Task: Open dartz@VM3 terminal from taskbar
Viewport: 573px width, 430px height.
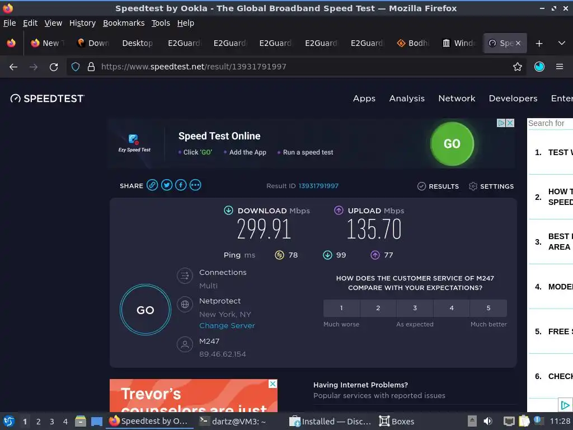Action: click(233, 421)
